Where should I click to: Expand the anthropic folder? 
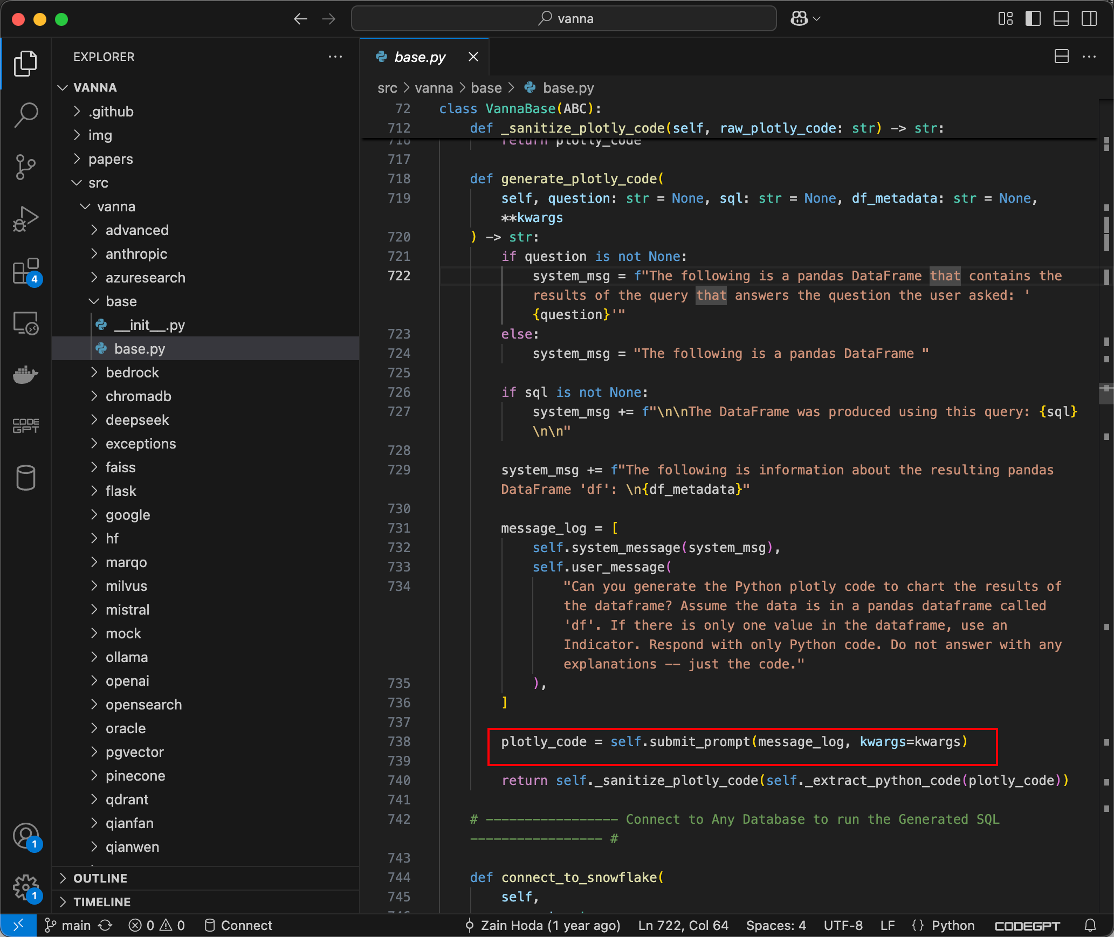(x=136, y=254)
